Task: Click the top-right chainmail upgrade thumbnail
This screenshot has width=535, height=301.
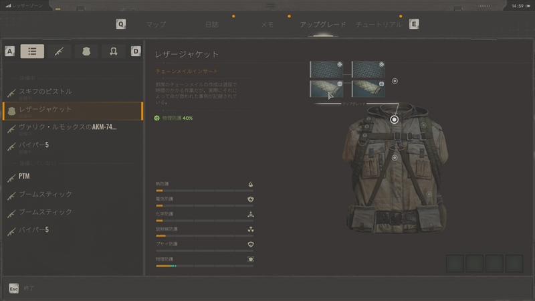Action: click(368, 70)
